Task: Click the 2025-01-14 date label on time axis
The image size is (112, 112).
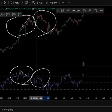Action: [36, 98]
